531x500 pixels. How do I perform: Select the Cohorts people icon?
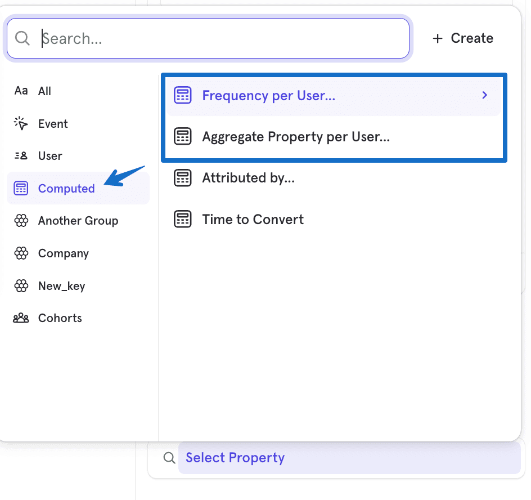pyautogui.click(x=21, y=318)
